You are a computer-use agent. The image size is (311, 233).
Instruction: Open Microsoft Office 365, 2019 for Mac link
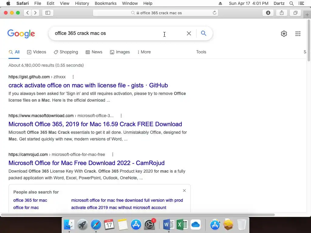pyautogui.click(x=95, y=124)
